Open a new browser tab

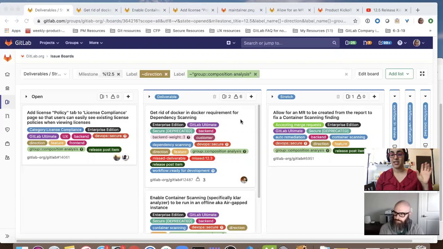[418, 10]
